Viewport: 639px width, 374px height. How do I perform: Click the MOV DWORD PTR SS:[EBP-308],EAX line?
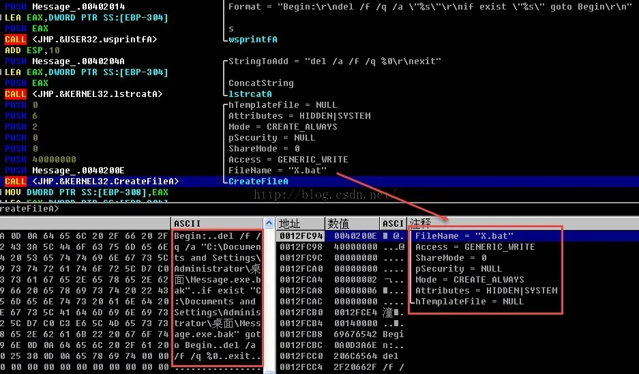[87, 192]
